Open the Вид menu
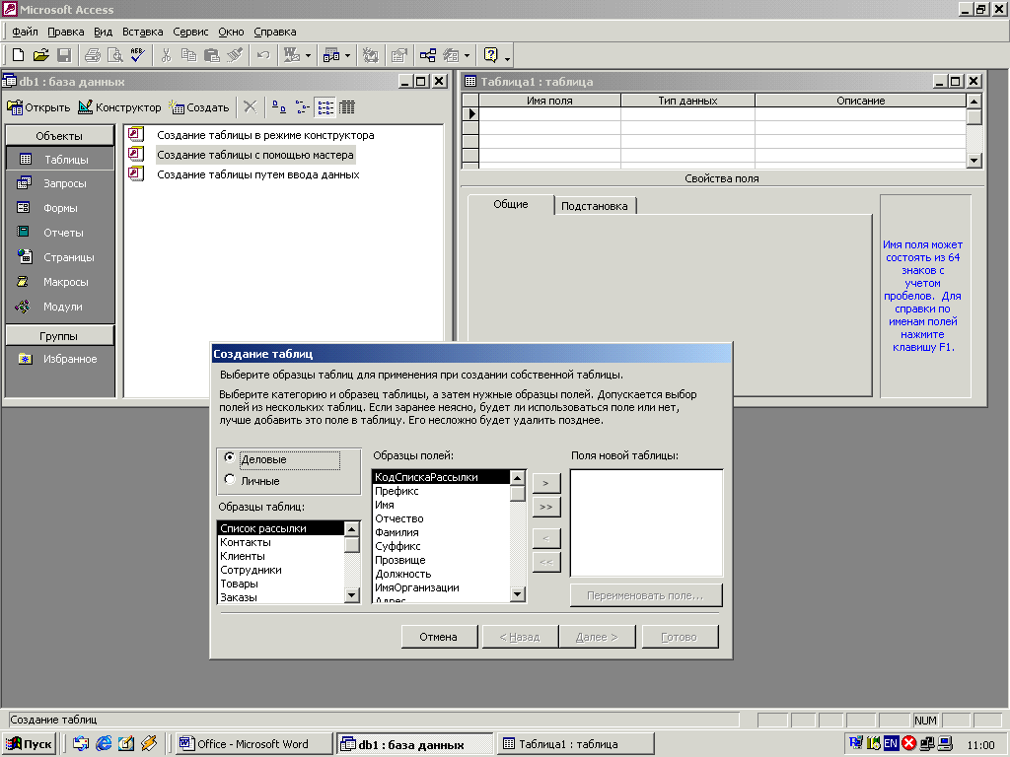 [x=103, y=32]
